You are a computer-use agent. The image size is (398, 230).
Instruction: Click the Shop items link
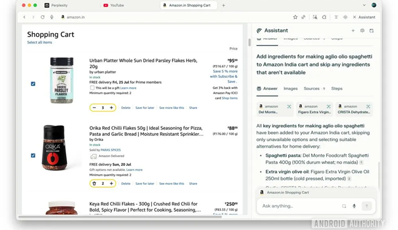230,98
